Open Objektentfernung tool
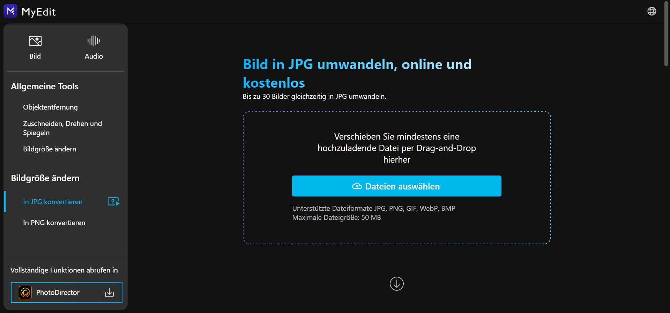 [x=50, y=107]
